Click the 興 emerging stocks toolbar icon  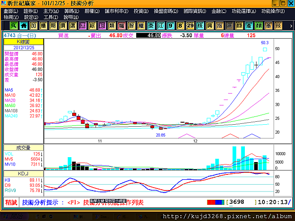pyautogui.click(x=209, y=26)
